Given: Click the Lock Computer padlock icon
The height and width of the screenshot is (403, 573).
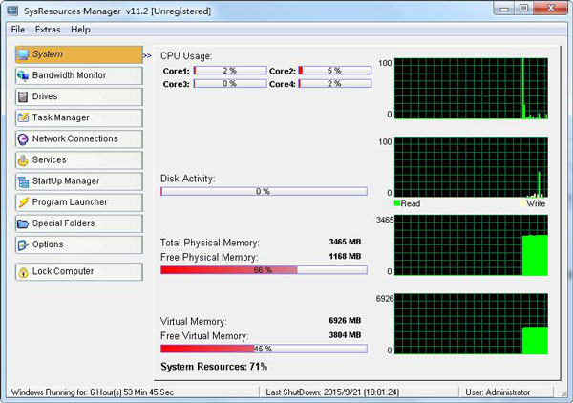Looking at the screenshot, I should [23, 272].
